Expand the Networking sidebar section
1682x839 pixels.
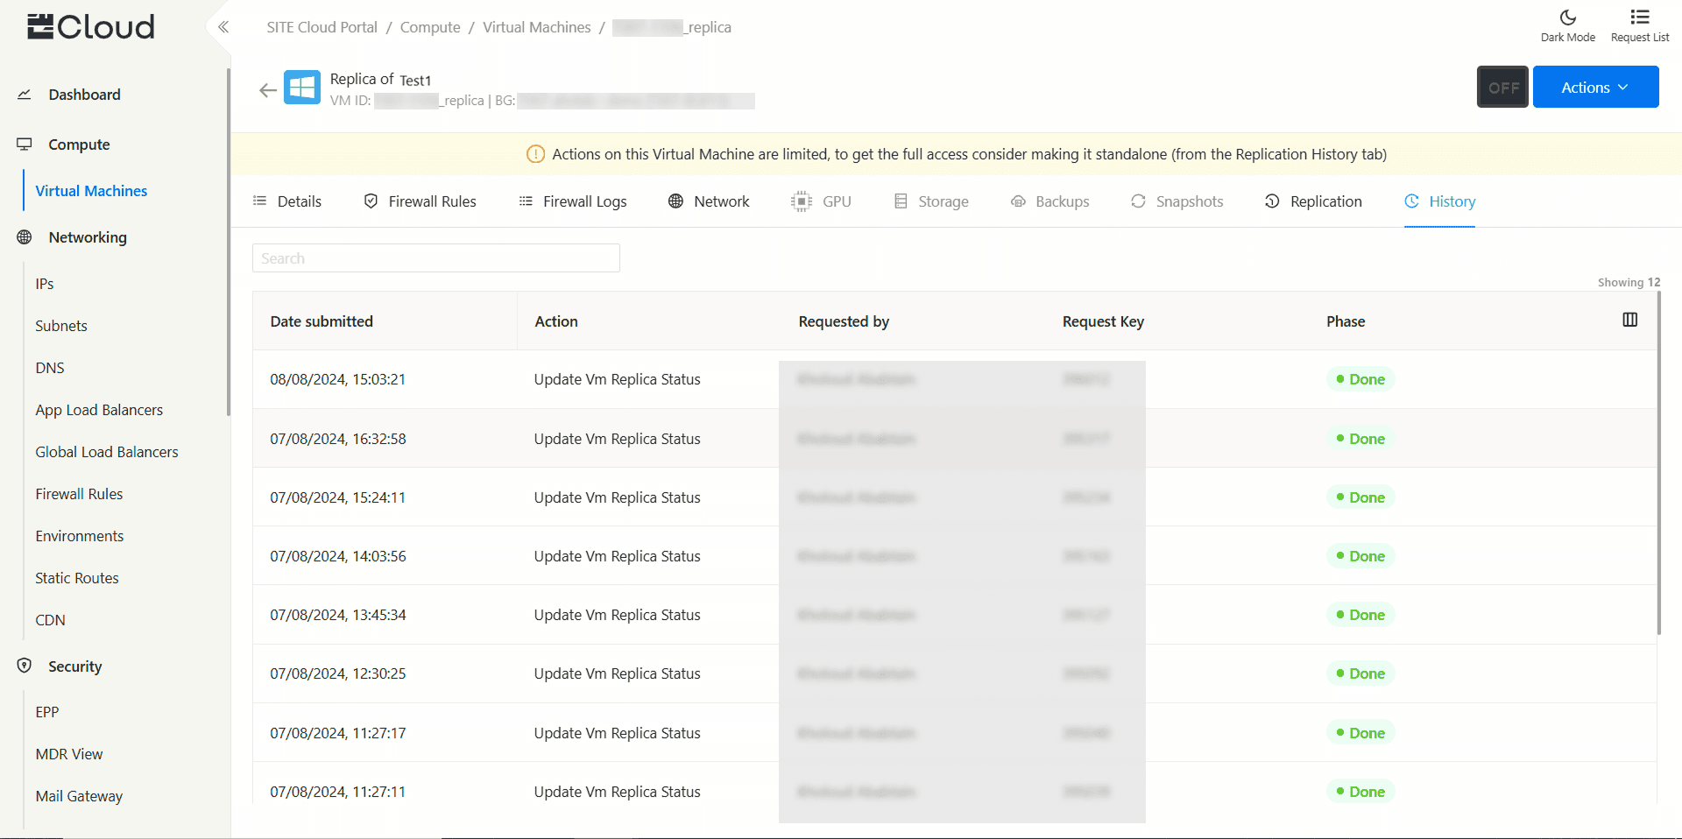coord(88,237)
